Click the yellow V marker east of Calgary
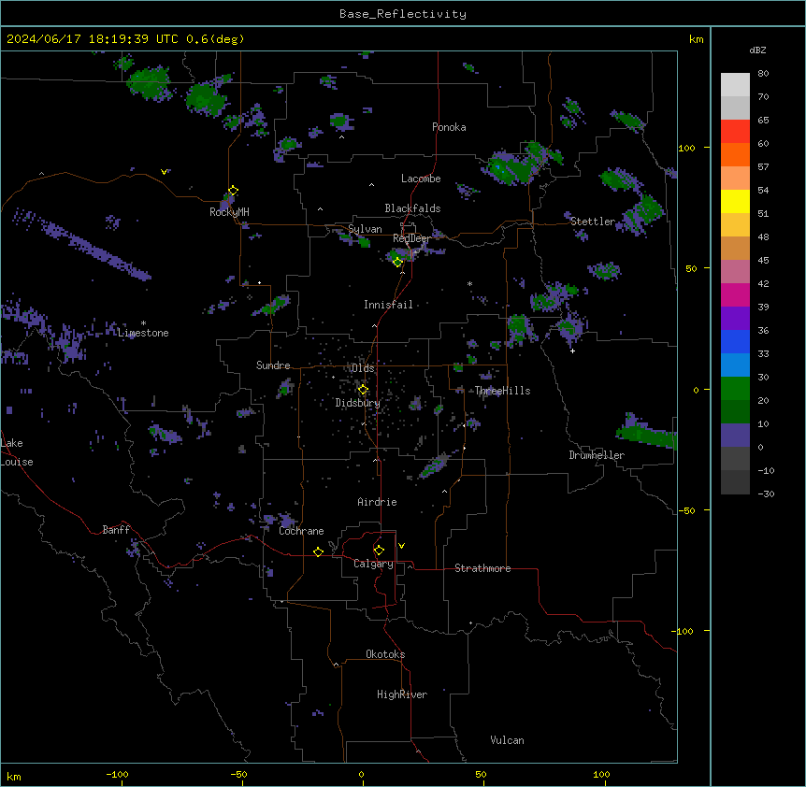Screen dimensions: 806x787 coord(401,546)
